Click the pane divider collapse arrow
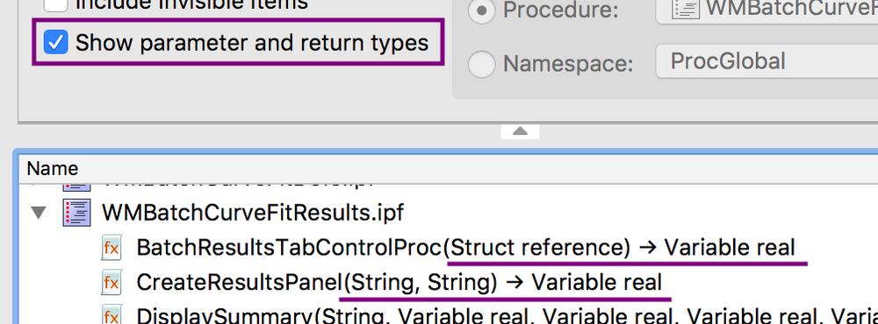The image size is (878, 324). coord(520,131)
